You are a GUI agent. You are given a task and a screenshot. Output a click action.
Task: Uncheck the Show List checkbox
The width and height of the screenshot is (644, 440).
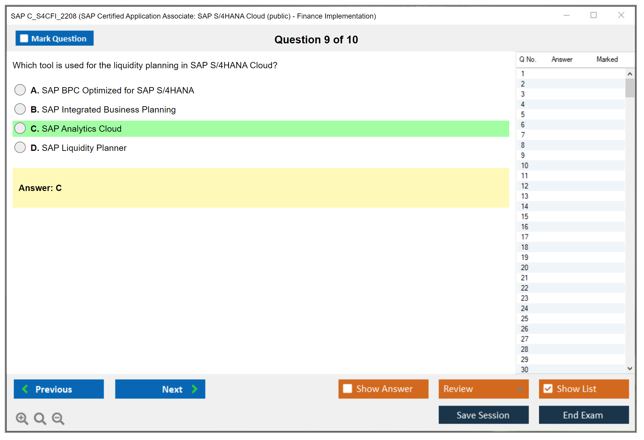coord(548,389)
